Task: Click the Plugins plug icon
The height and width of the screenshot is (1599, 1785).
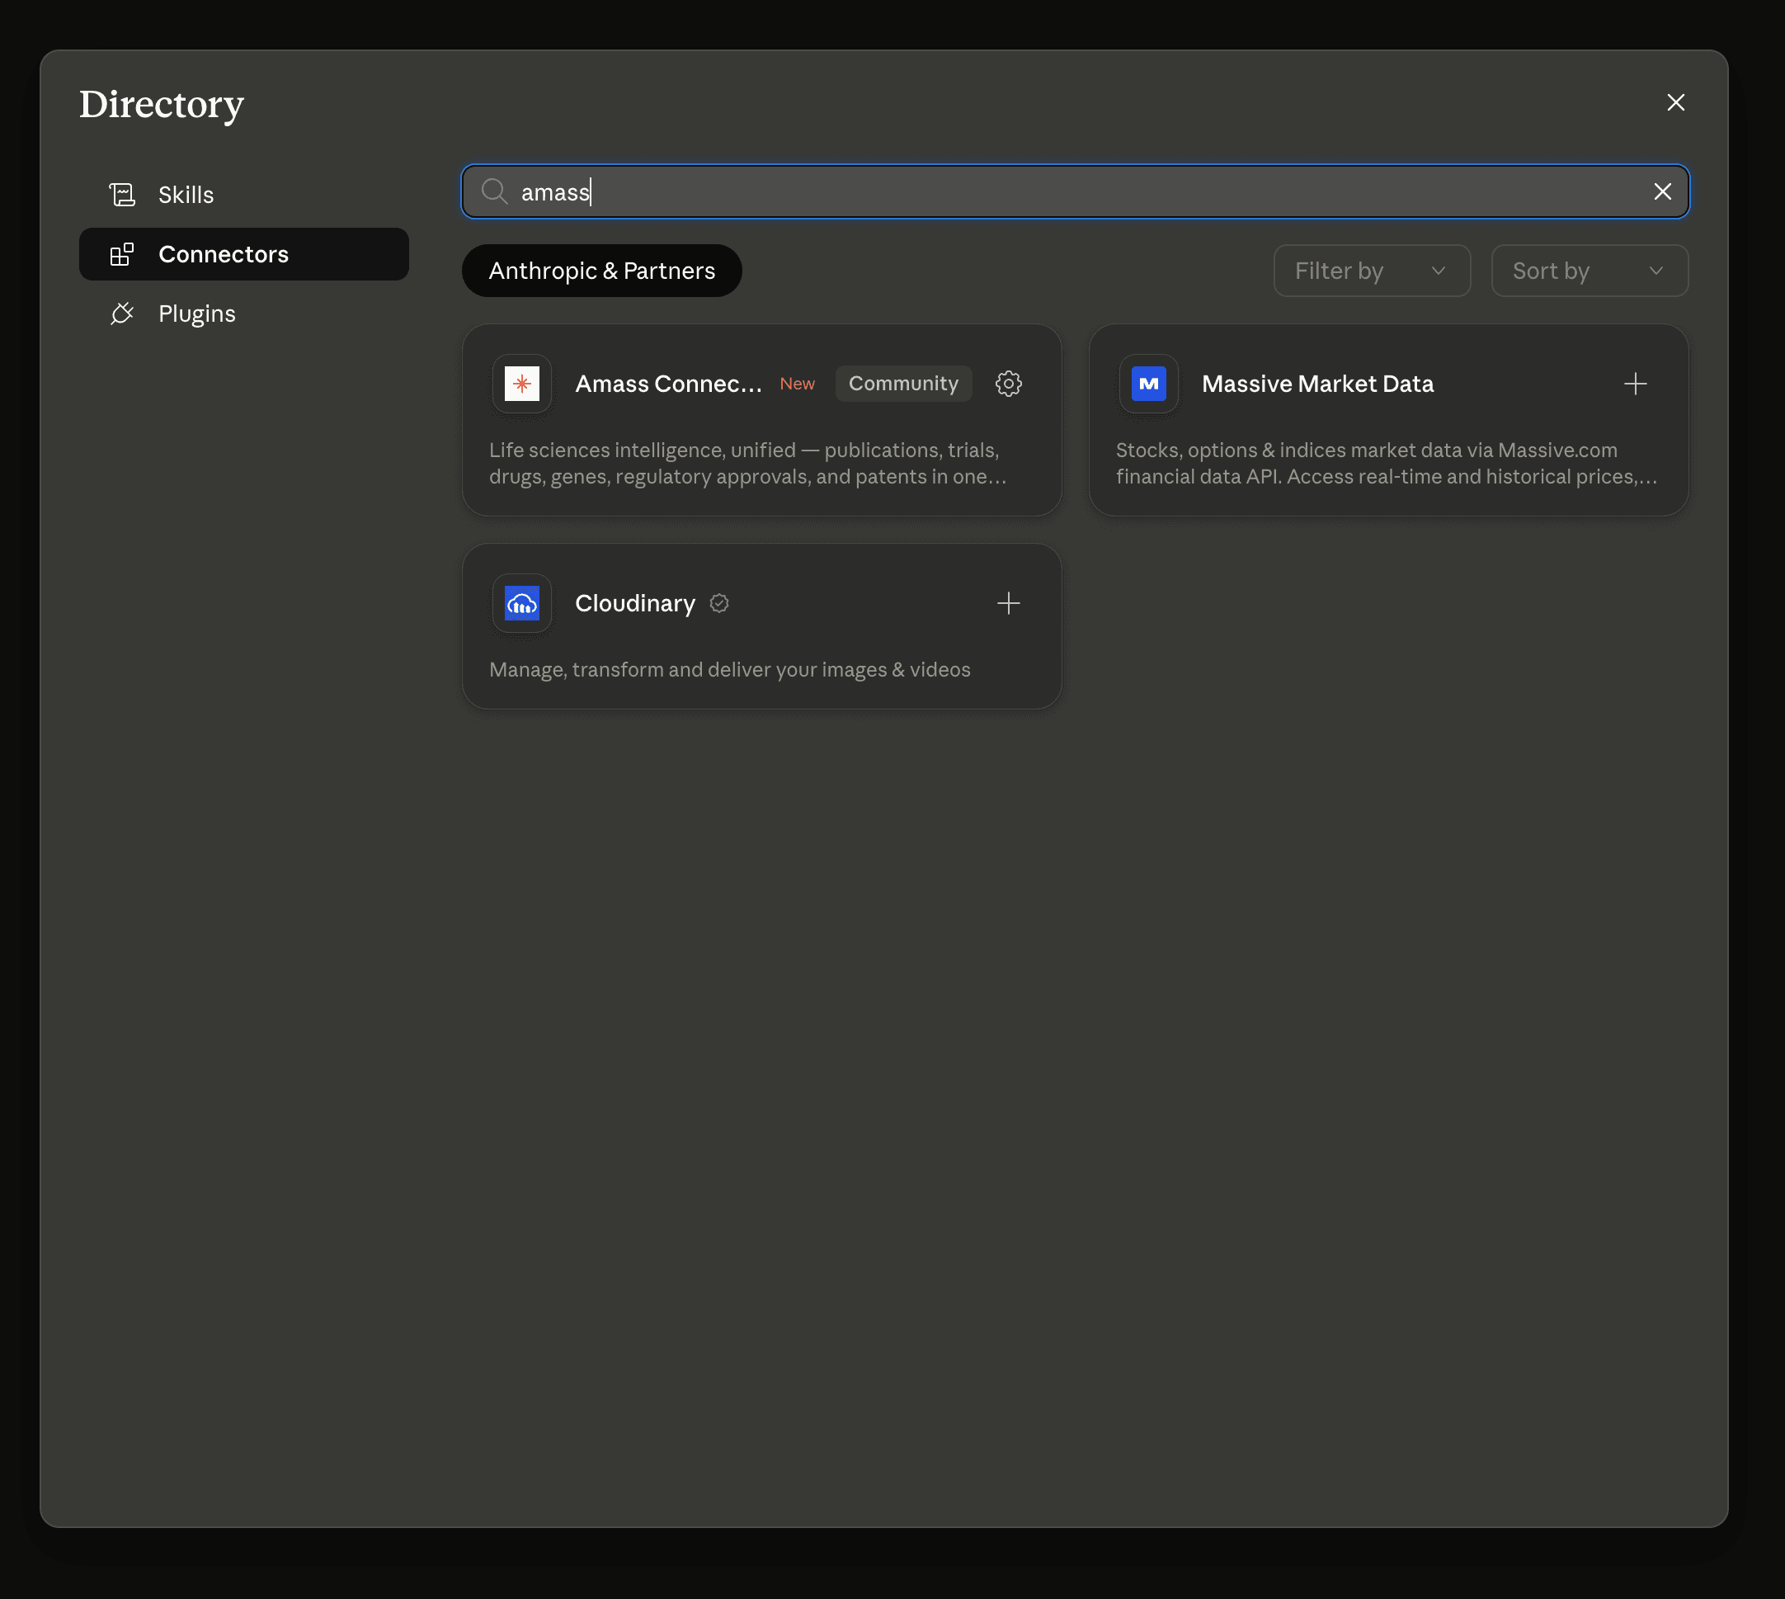Action: pos(122,314)
